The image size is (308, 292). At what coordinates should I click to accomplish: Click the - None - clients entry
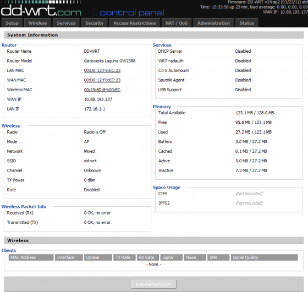point(153,265)
